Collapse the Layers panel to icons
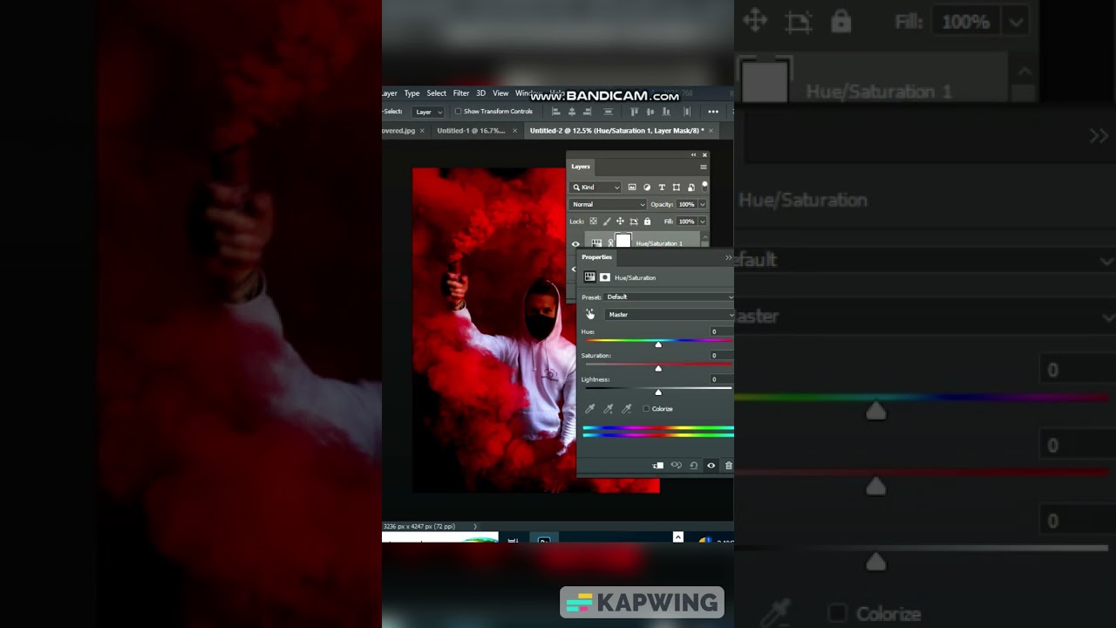Screen dimensions: 1116x628 click(x=694, y=155)
